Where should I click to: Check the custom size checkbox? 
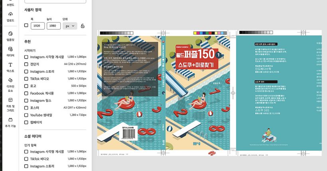coord(26,25)
